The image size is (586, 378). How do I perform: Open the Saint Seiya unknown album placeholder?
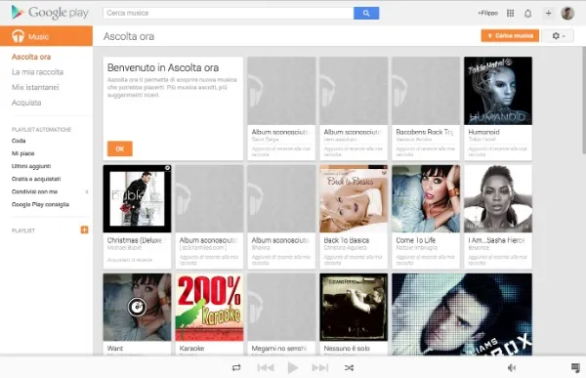[x=281, y=91]
